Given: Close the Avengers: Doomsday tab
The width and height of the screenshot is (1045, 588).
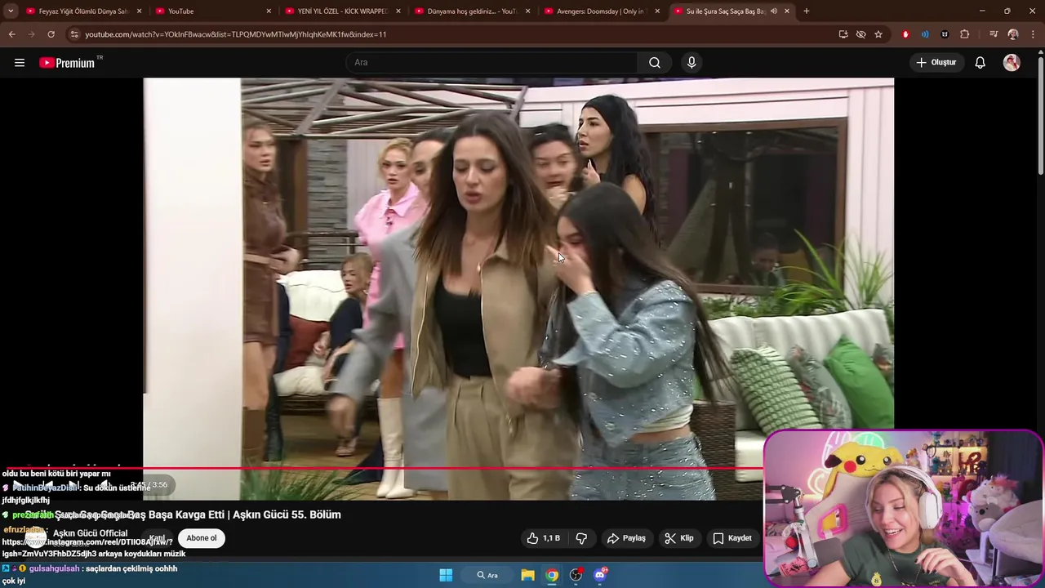Looking at the screenshot, I should (x=657, y=11).
